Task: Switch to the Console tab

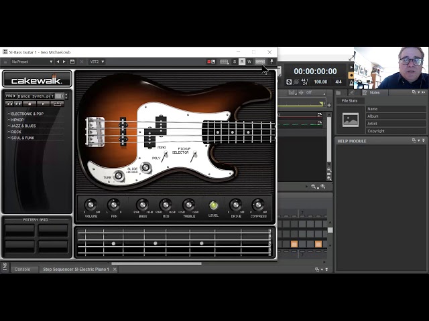Action: point(22,269)
